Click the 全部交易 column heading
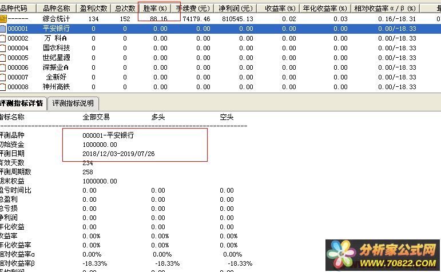Viewport: 441px width, 272px height. (96, 117)
